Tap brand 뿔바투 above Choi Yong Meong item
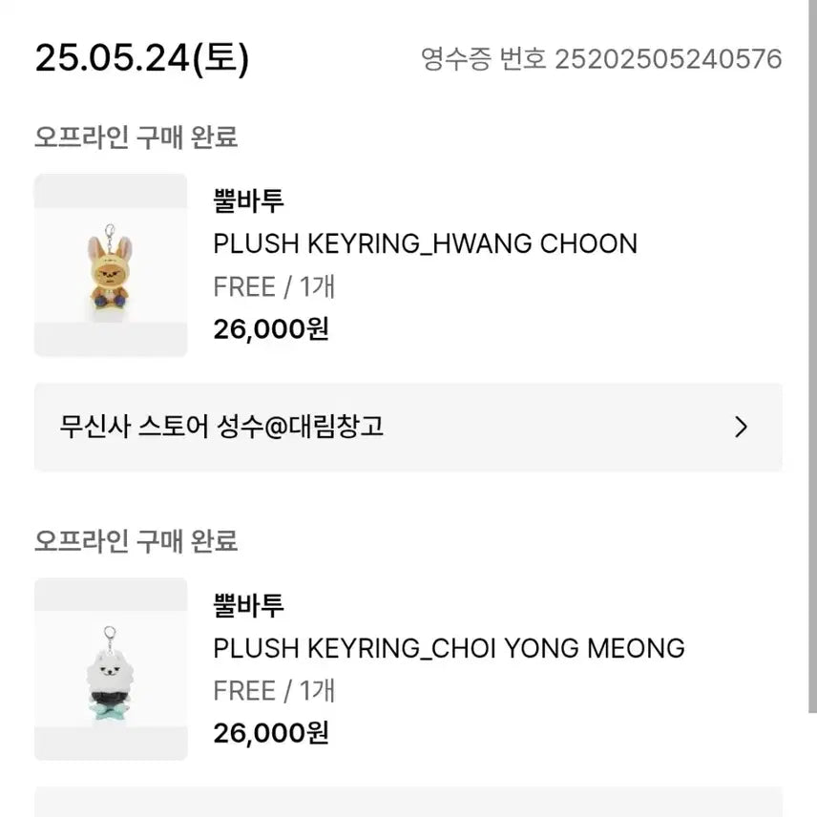This screenshot has height=817, width=817. [249, 606]
